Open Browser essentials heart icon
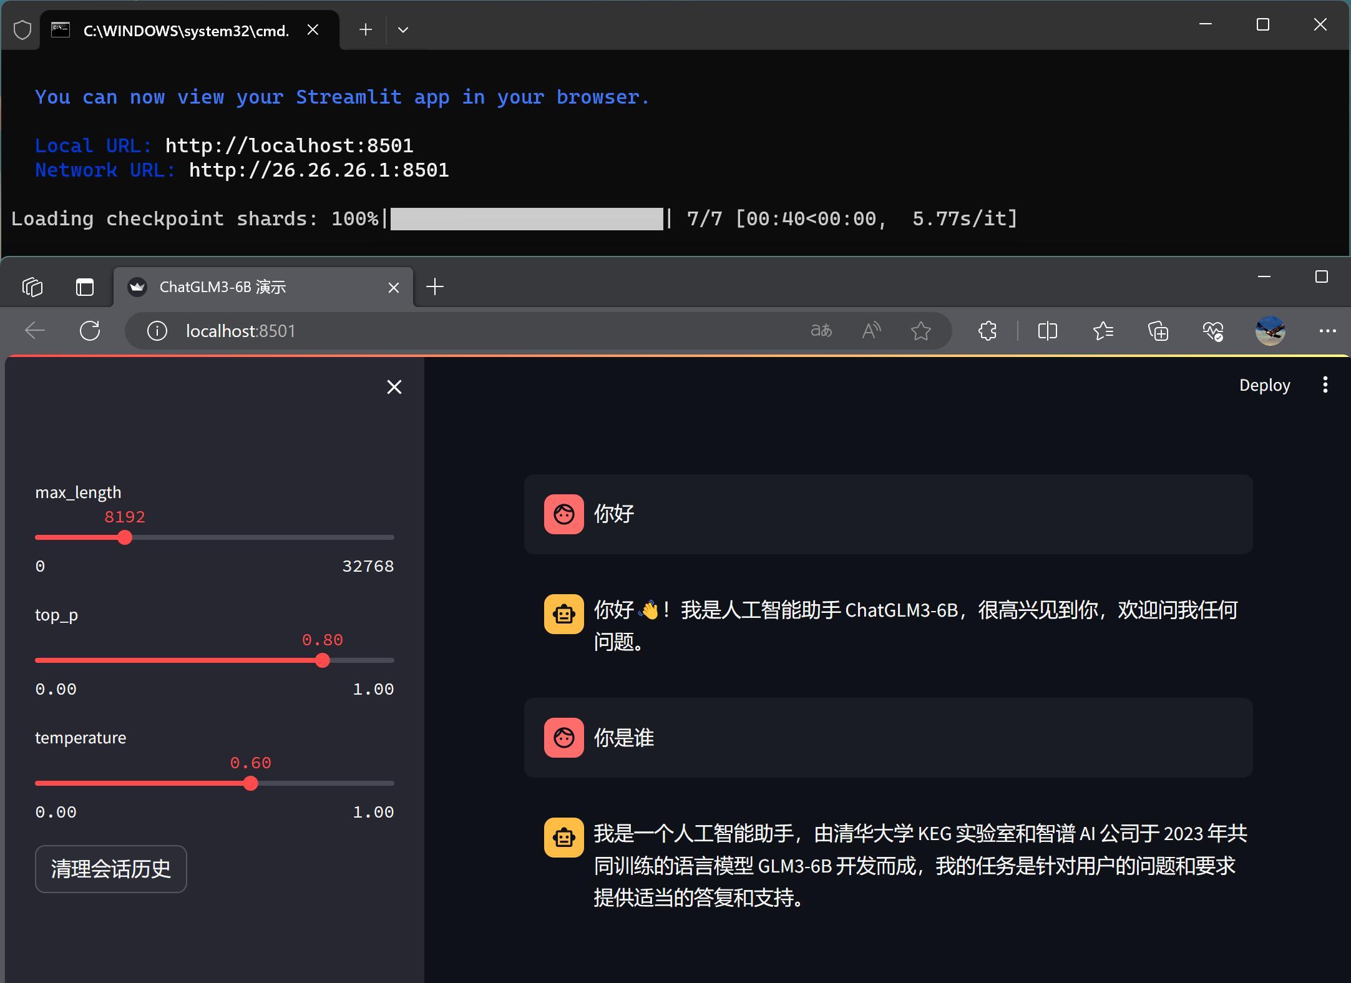This screenshot has width=1351, height=983. (1213, 330)
